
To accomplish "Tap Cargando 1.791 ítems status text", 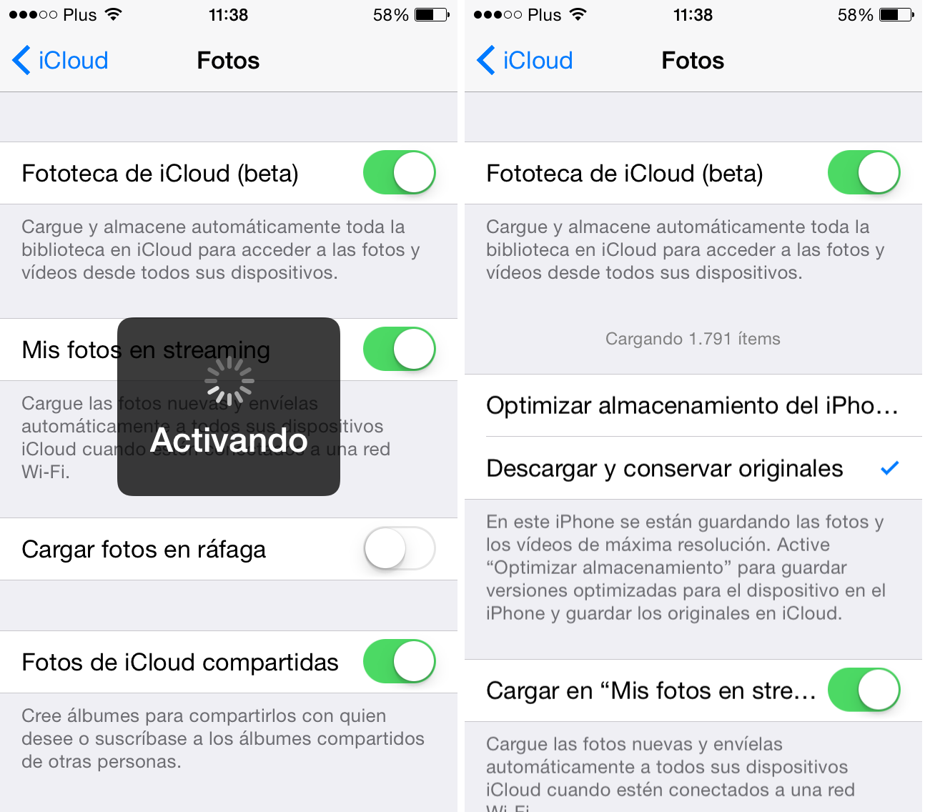I will pyautogui.click(x=693, y=339).
